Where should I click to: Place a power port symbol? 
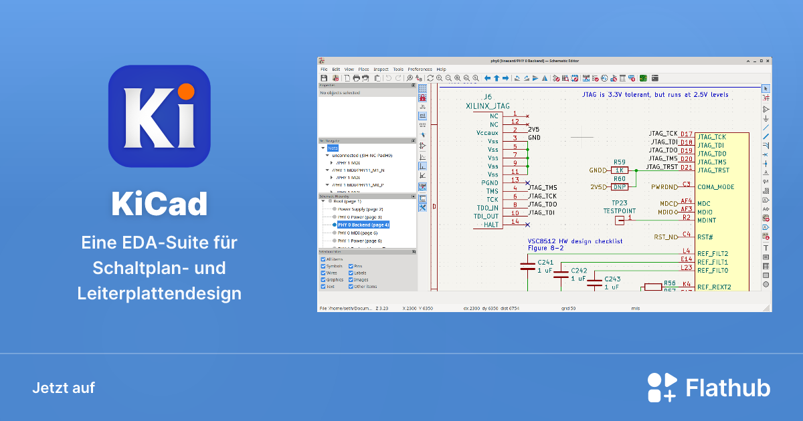766,119
